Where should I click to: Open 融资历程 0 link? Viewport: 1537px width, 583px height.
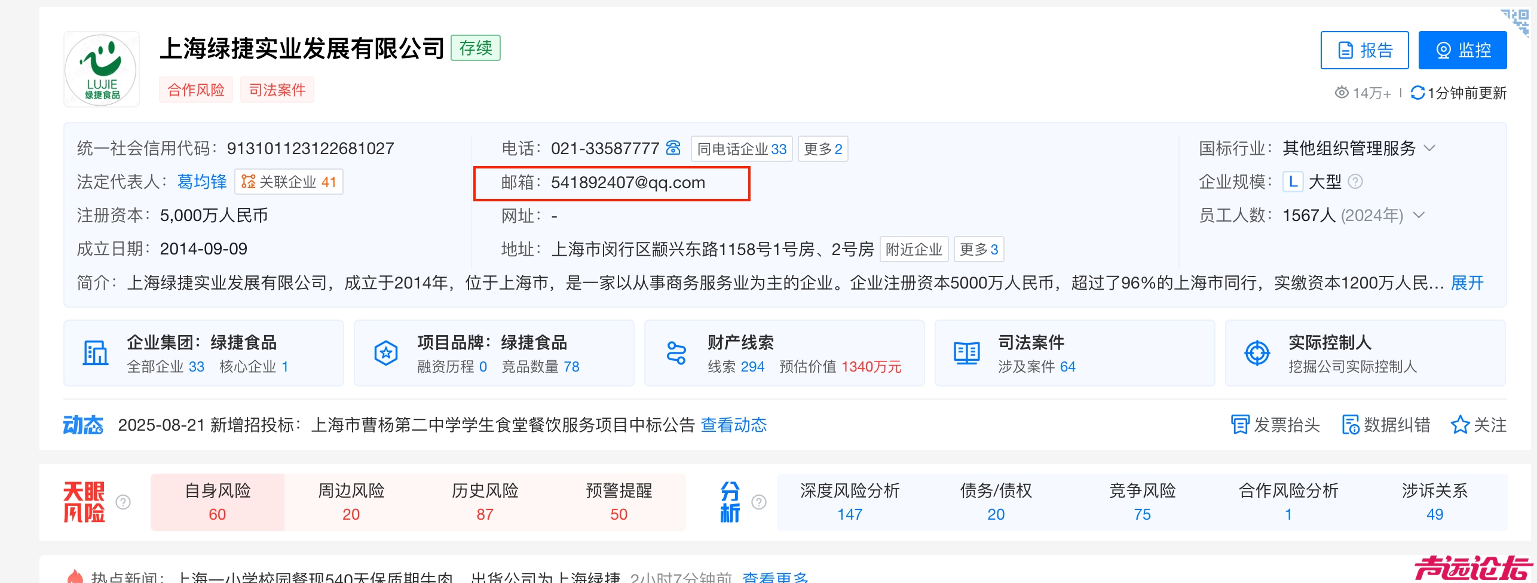pyautogui.click(x=452, y=366)
